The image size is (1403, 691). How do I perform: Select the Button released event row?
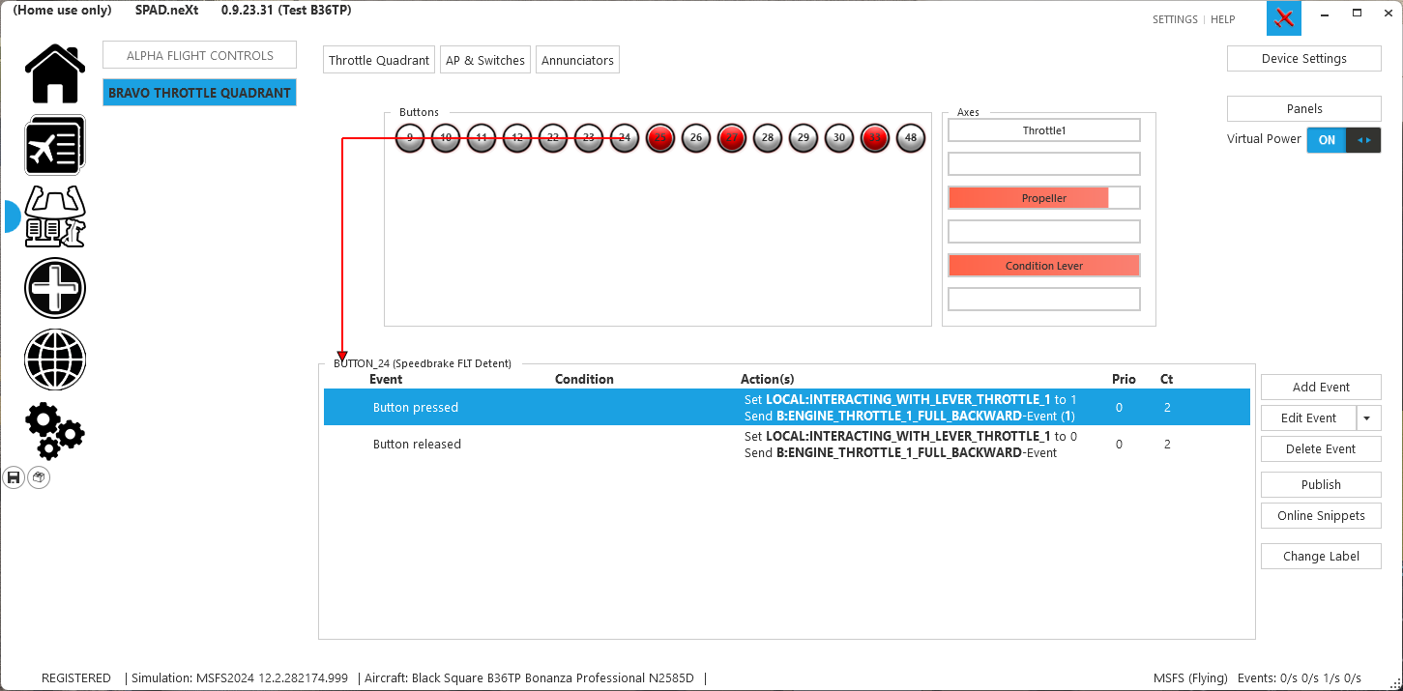(x=417, y=445)
